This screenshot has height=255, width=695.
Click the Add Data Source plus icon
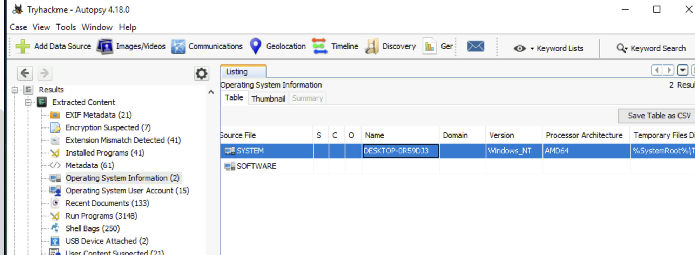23,46
